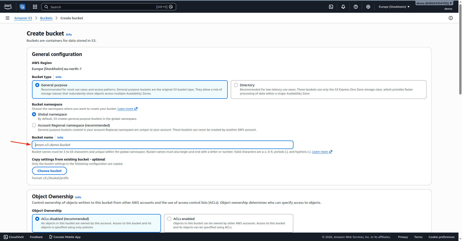462x241 pixels.
Task: Open the blue hexagon console shortcut icon
Action: point(22,7)
